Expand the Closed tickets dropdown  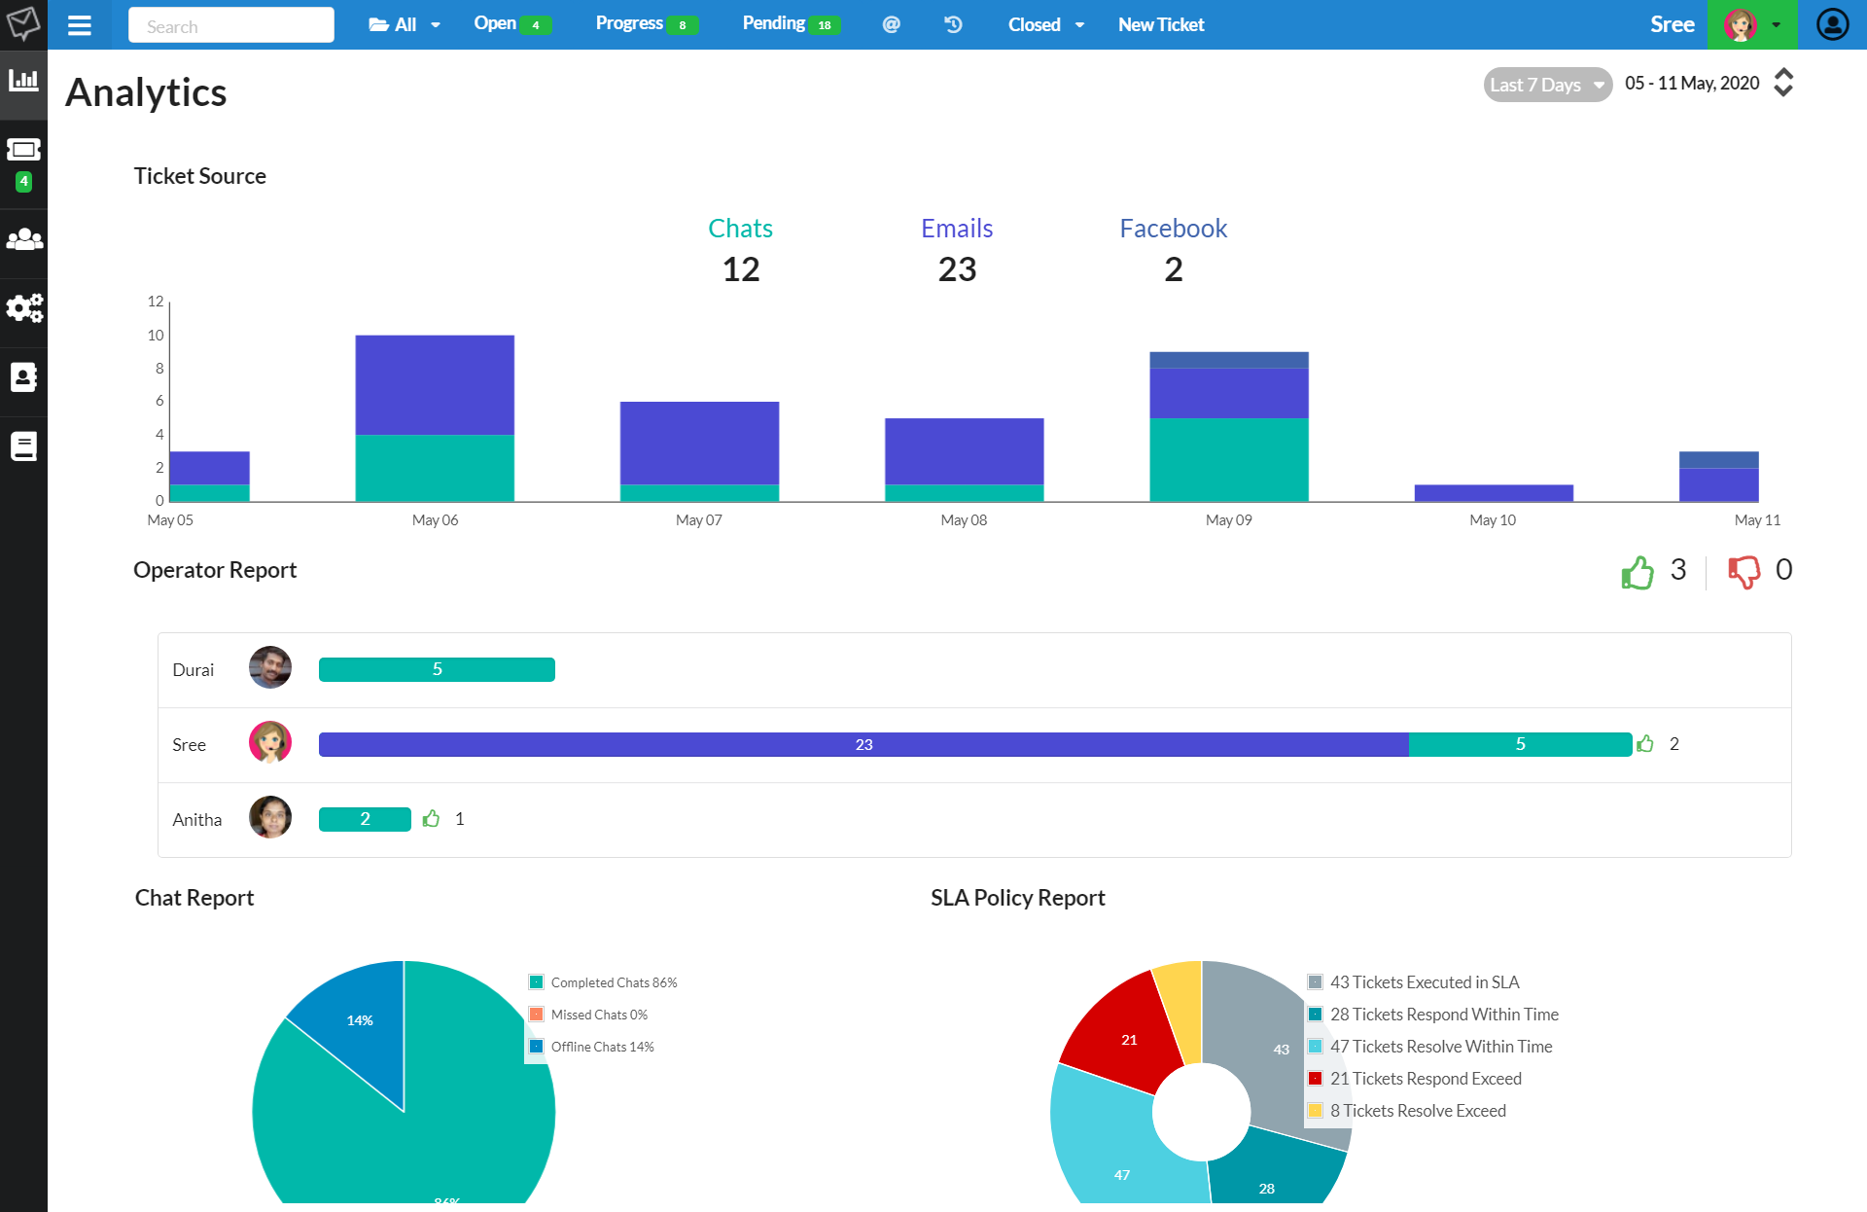[x=1046, y=24]
